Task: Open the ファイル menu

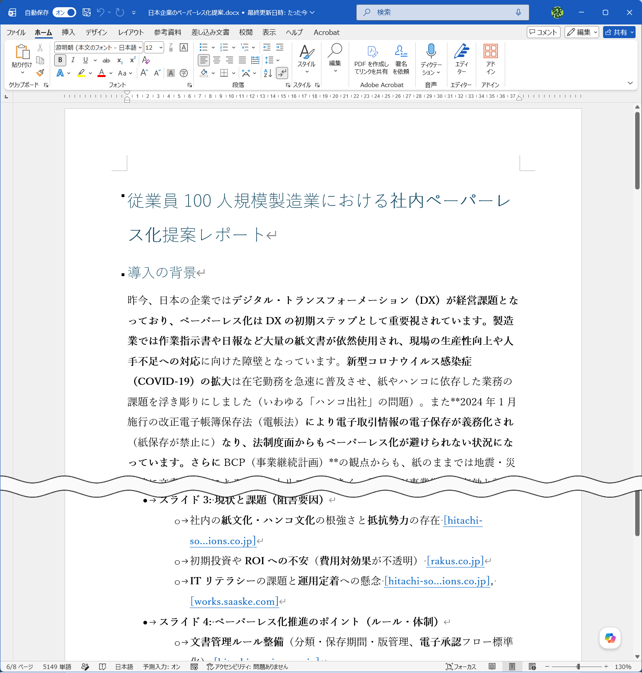Action: tap(16, 33)
